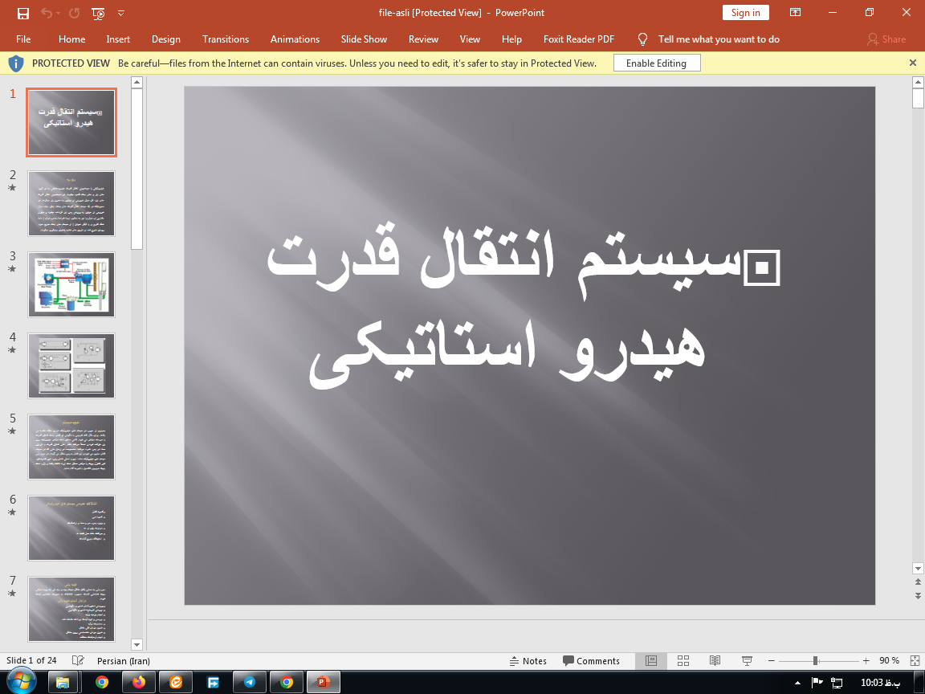Screen dimensions: 925x694
Task: Redo the last action
Action: pyautogui.click(x=74, y=13)
